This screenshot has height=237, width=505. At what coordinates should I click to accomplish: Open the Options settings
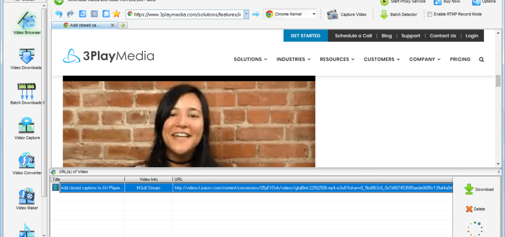[484, 2]
